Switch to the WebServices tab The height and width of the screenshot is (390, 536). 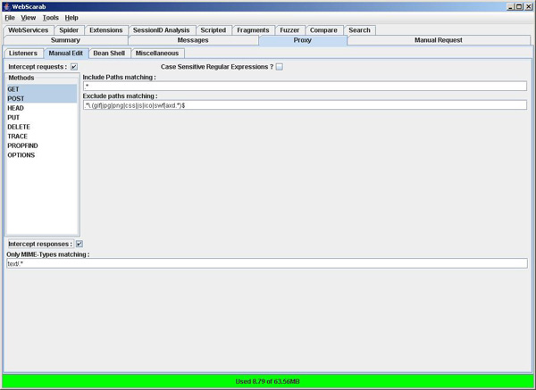tap(29, 30)
